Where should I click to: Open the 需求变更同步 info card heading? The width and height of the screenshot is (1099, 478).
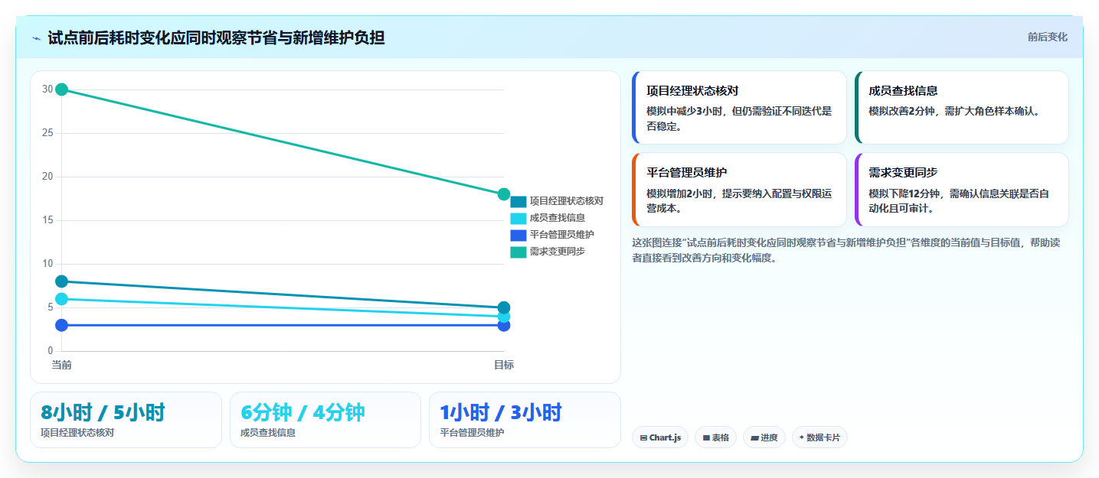(x=903, y=172)
